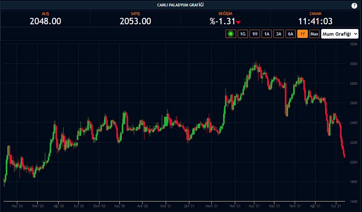Click the 2000 price axis label
The height and width of the screenshot is (212, 362).
point(353,162)
